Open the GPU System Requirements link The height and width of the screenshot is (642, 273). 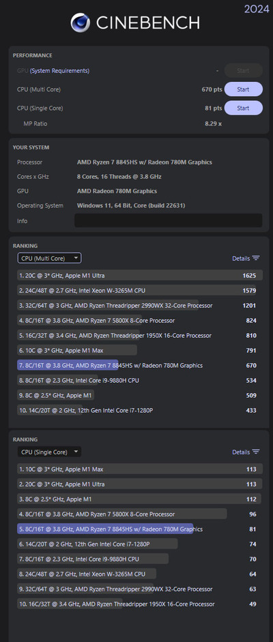59,70
